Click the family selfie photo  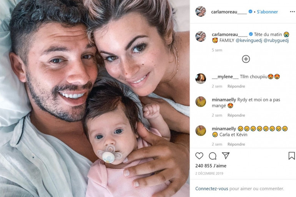95,98
